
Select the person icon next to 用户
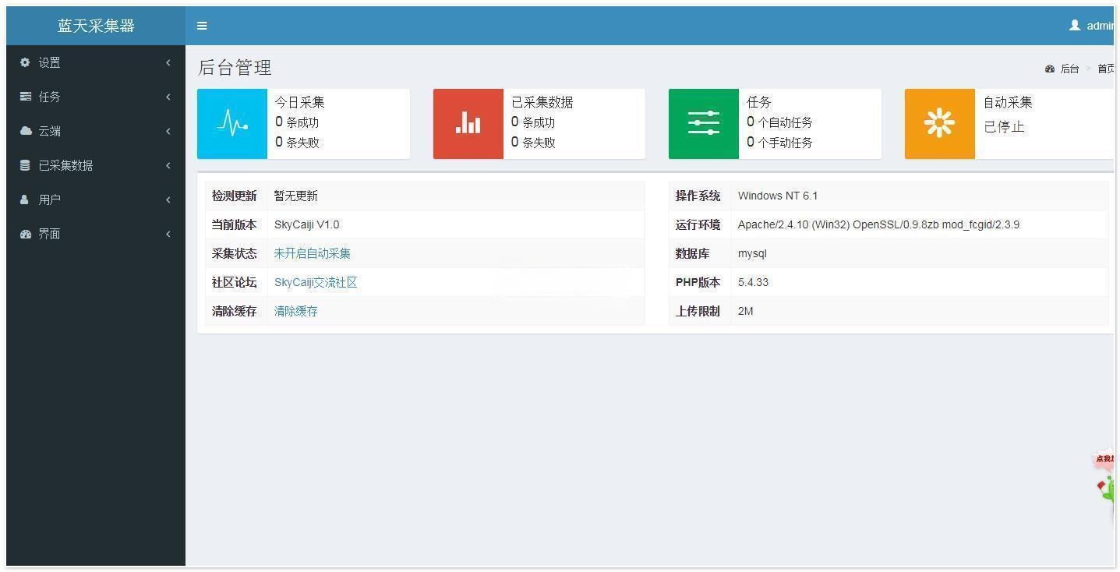pos(25,199)
